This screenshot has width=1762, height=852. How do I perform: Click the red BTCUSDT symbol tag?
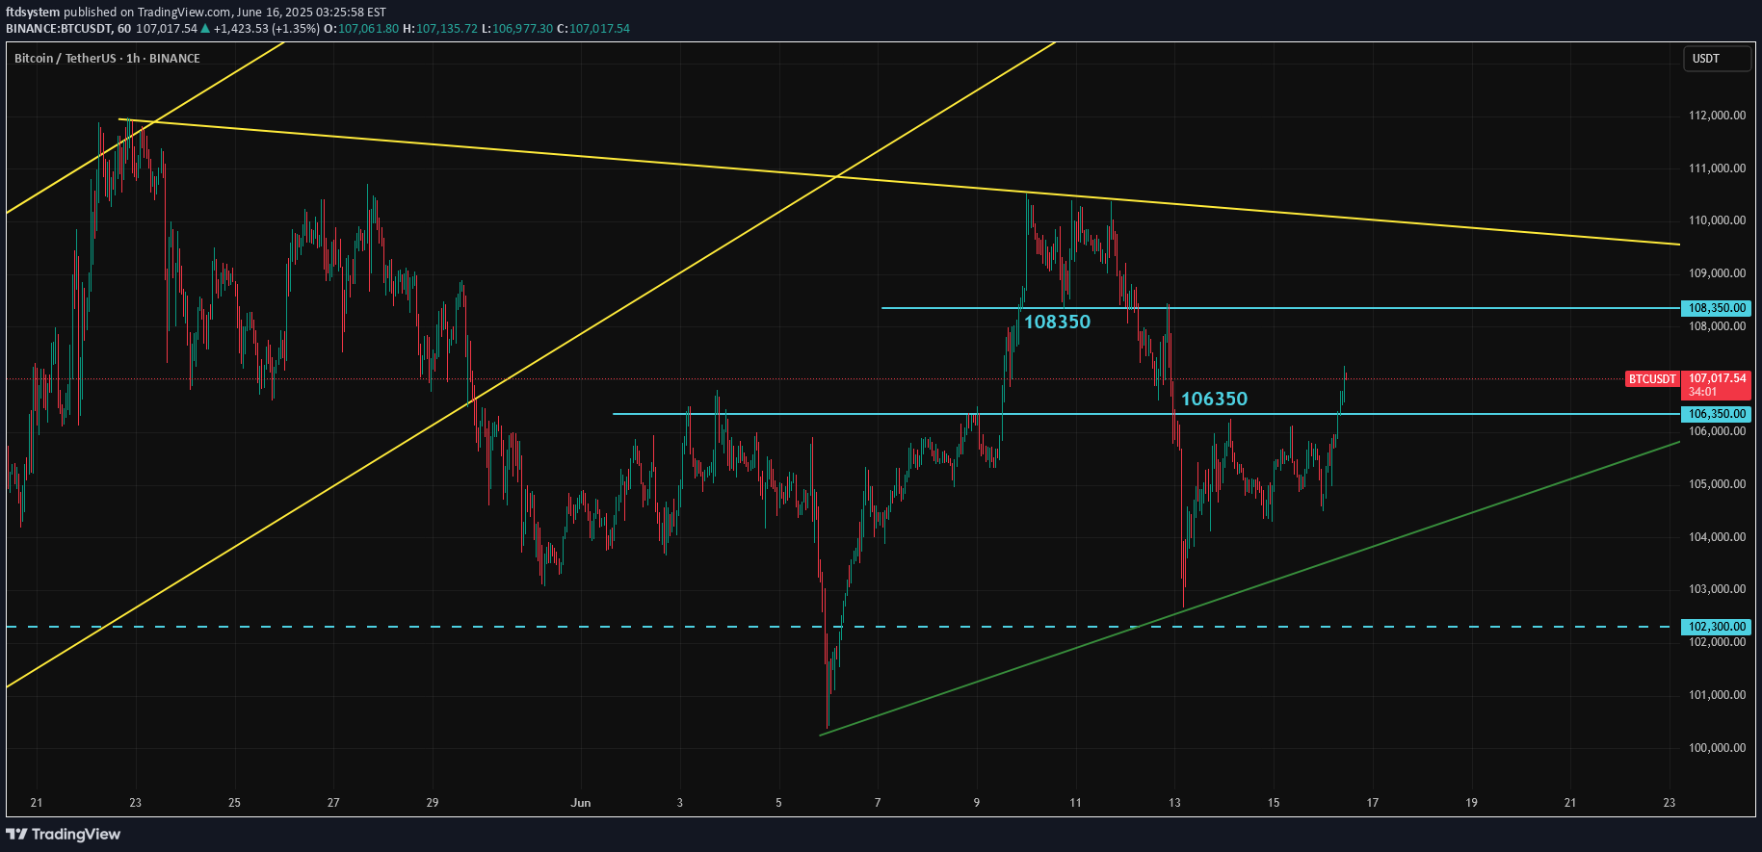(x=1652, y=379)
